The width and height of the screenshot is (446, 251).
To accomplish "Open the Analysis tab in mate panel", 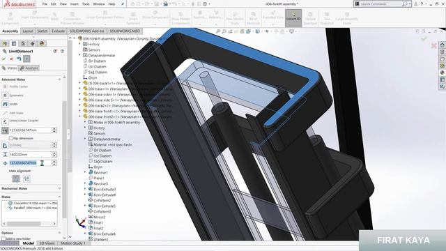I will click(29, 68).
